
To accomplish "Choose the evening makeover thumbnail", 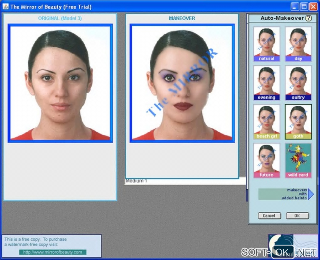I will [267, 83].
